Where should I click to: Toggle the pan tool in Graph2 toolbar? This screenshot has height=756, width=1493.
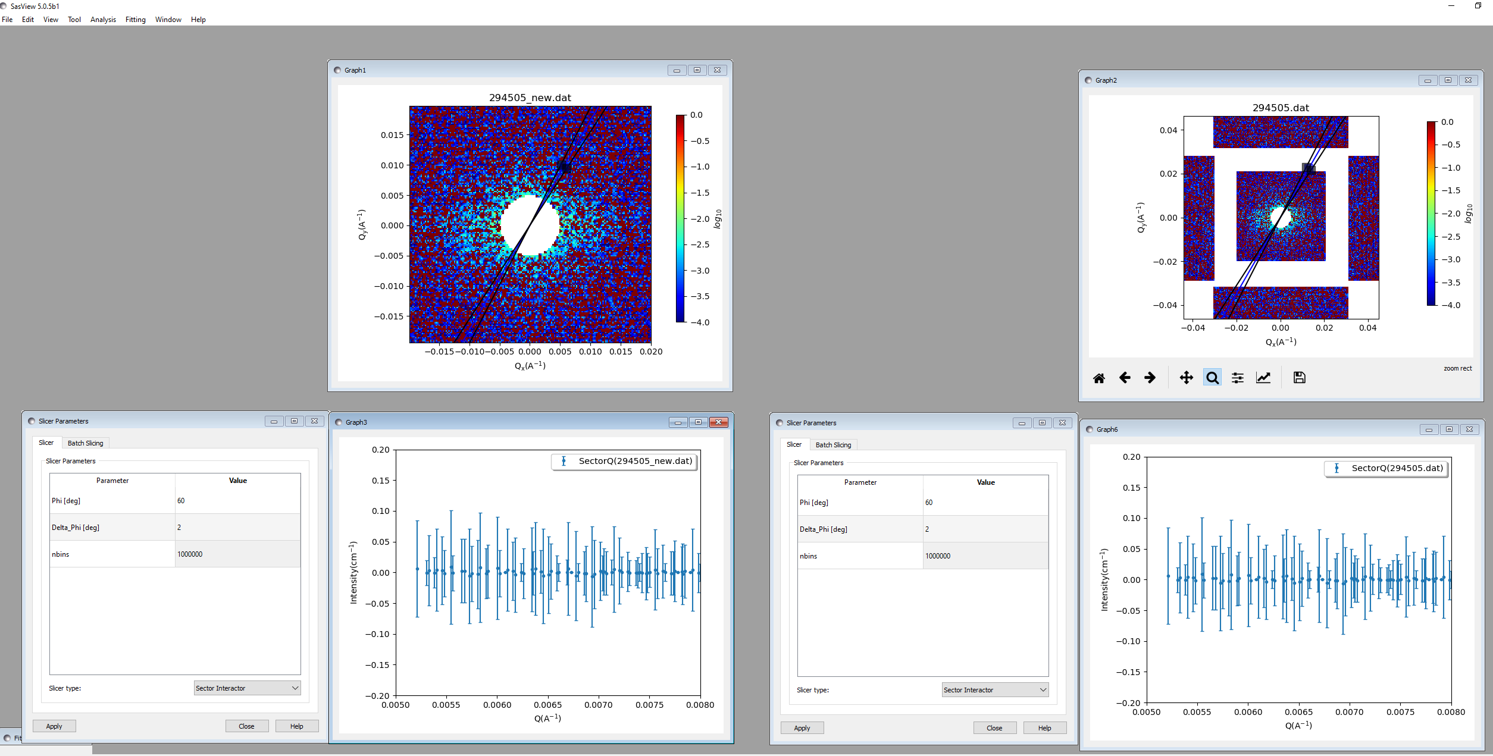(x=1186, y=377)
